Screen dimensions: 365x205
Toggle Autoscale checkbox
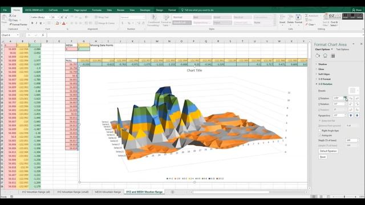(319, 136)
